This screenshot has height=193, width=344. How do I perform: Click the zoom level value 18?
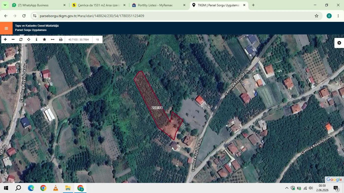click(x=97, y=39)
